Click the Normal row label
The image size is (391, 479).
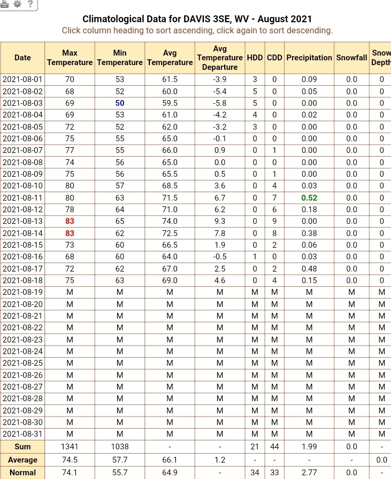(x=23, y=473)
